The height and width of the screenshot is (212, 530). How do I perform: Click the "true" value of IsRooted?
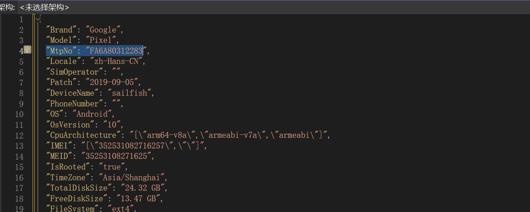[112, 167]
